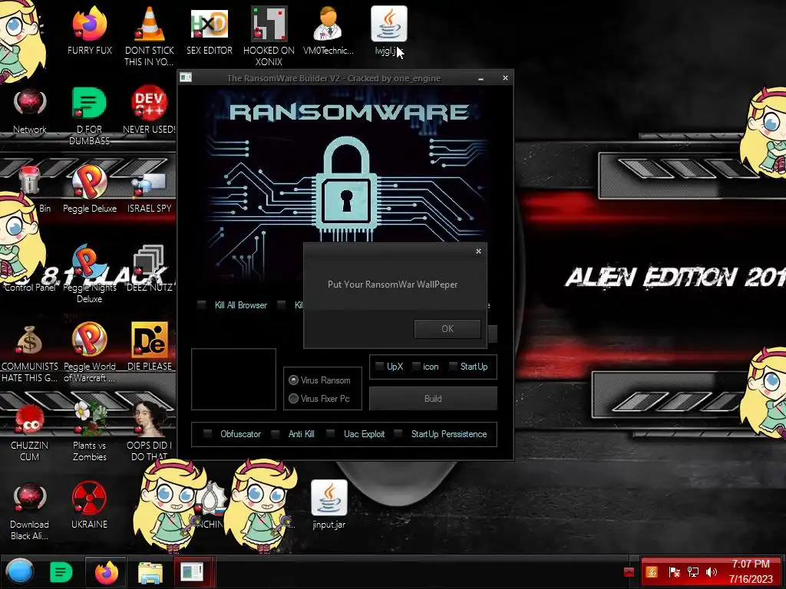Screen dimensions: 786x589
Task: Toggle the UpX checkbox
Action: tap(379, 366)
